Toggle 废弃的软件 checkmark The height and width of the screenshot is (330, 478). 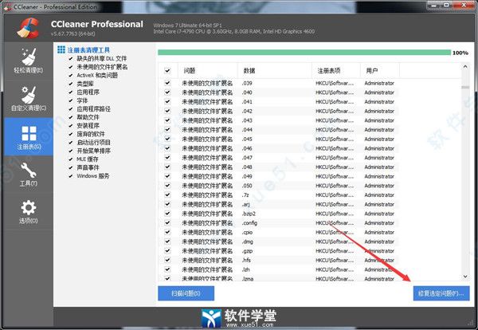71,134
